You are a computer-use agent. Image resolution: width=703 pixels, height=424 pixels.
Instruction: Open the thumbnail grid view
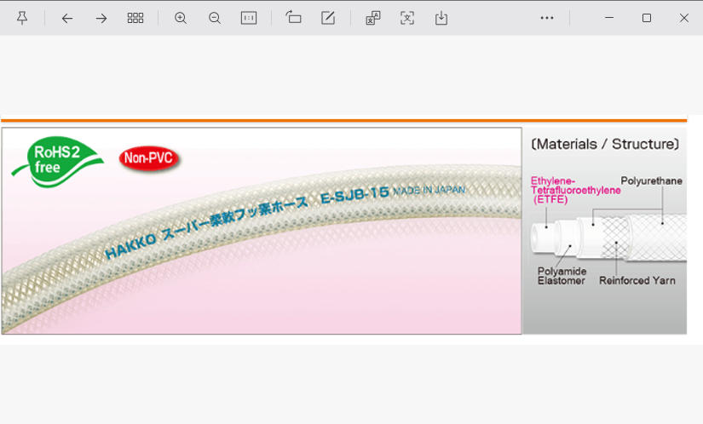pos(135,18)
